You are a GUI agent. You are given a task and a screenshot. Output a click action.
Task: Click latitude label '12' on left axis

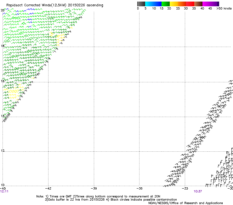tap(3, 151)
